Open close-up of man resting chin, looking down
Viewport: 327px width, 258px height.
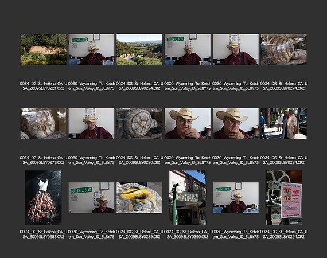(x=236, y=123)
